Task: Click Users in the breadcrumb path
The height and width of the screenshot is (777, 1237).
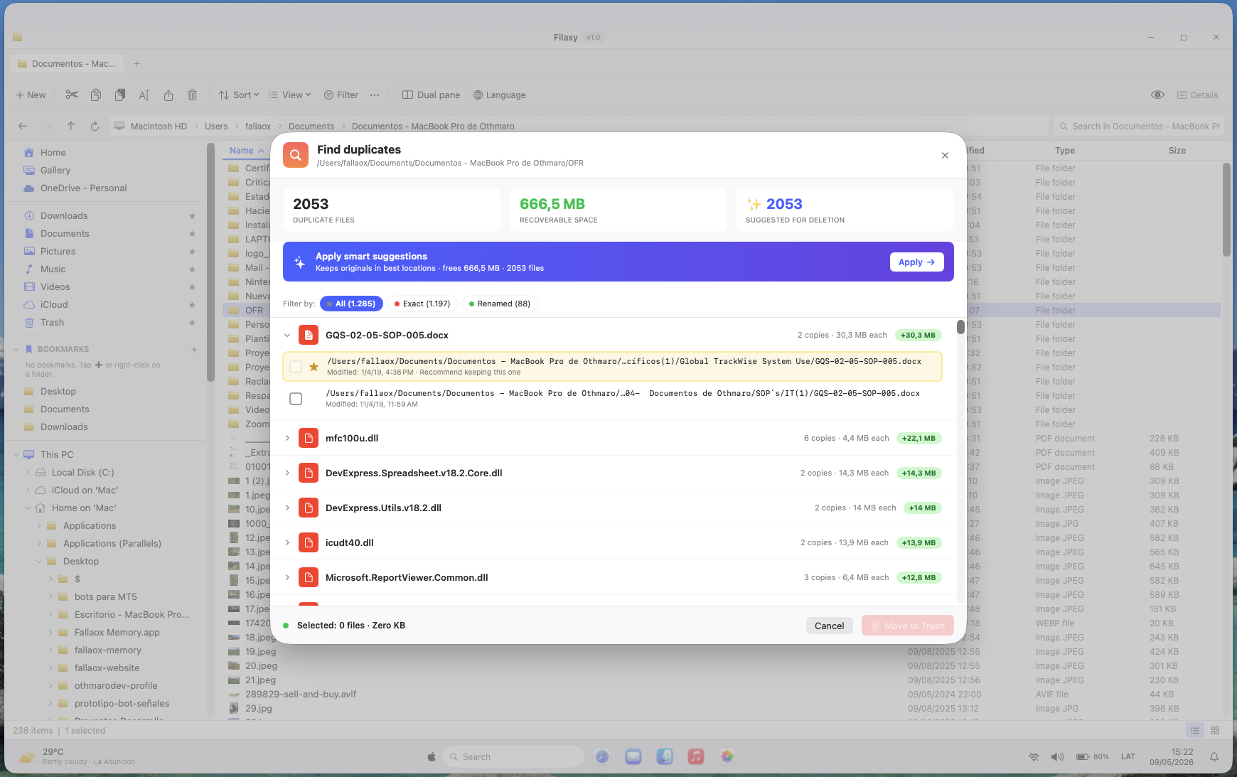Action: (x=216, y=126)
